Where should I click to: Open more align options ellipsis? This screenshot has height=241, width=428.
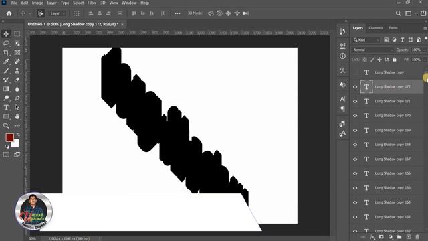177,13
